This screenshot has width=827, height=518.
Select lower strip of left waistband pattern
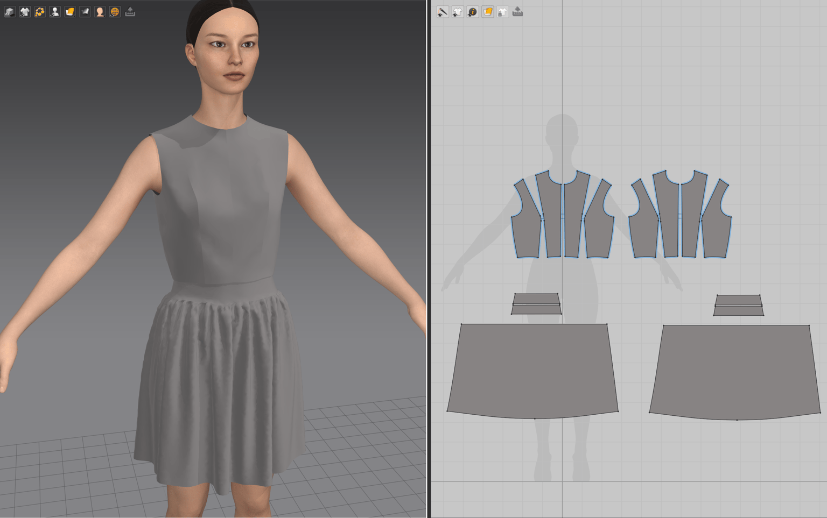click(x=536, y=310)
